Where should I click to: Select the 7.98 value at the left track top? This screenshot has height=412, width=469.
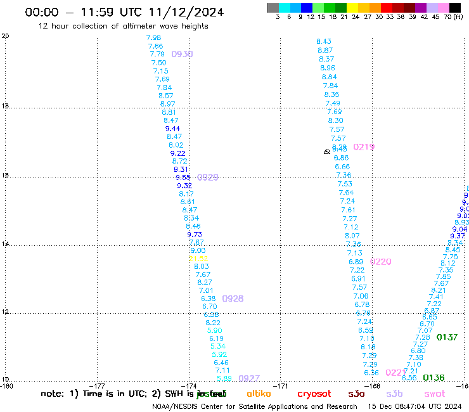pos(153,37)
